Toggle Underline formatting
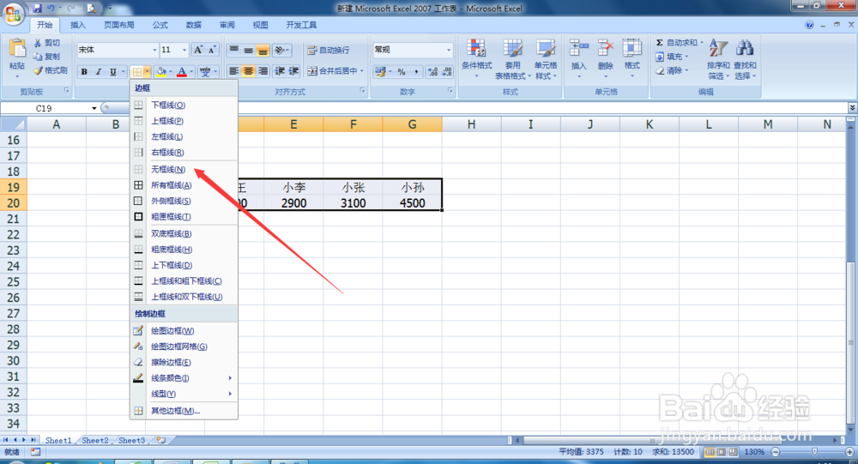 click(x=112, y=72)
